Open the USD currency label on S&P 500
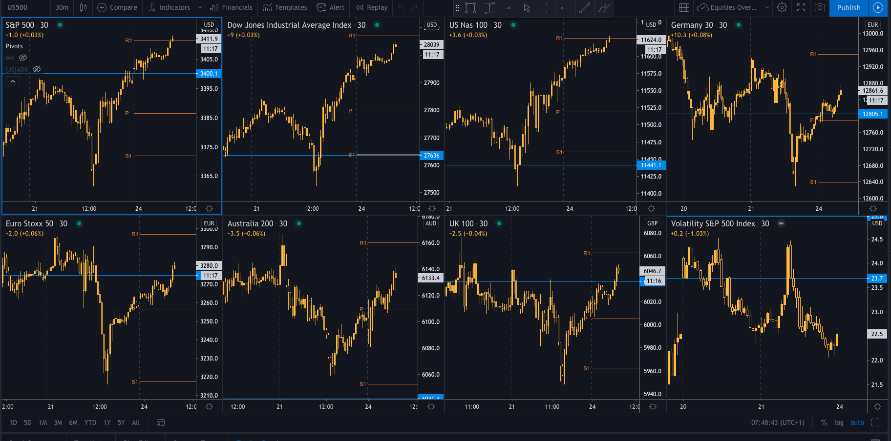891x441 pixels. (209, 24)
